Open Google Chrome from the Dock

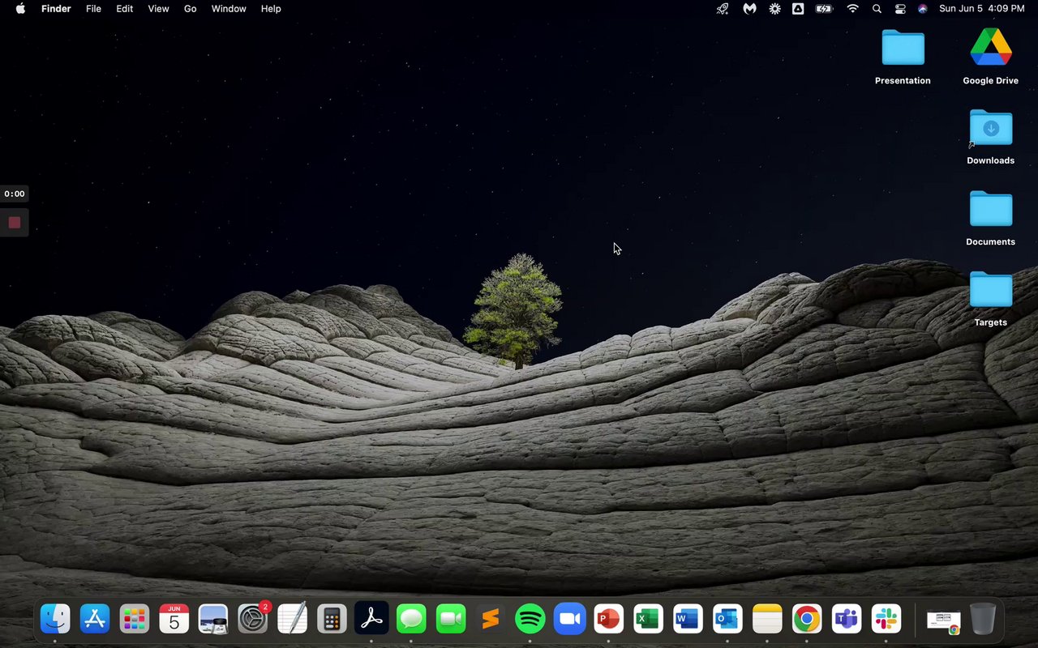click(806, 620)
